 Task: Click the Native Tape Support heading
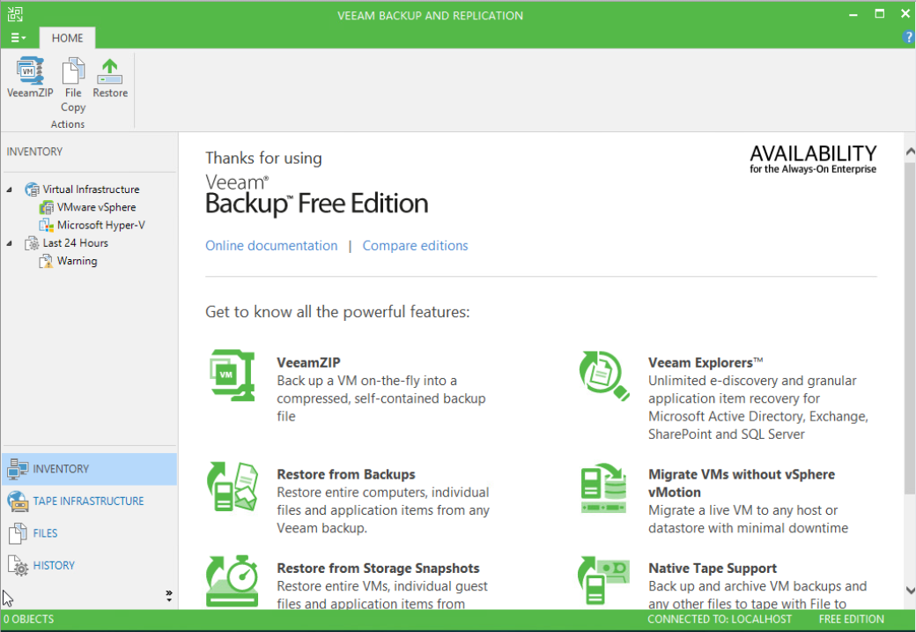[x=713, y=569]
